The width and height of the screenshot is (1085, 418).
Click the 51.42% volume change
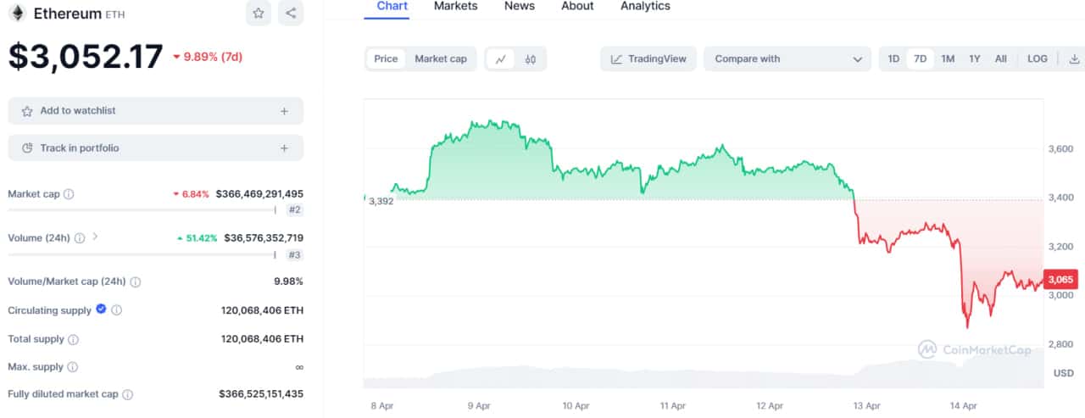click(197, 238)
